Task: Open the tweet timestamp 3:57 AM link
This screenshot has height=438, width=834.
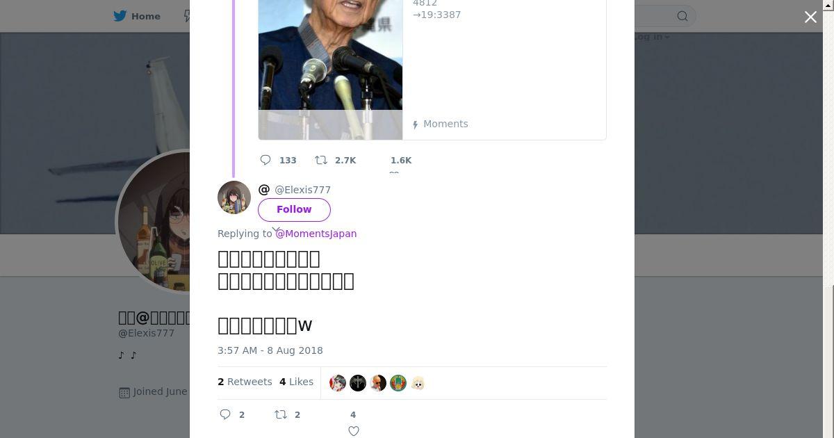Action: coord(270,350)
